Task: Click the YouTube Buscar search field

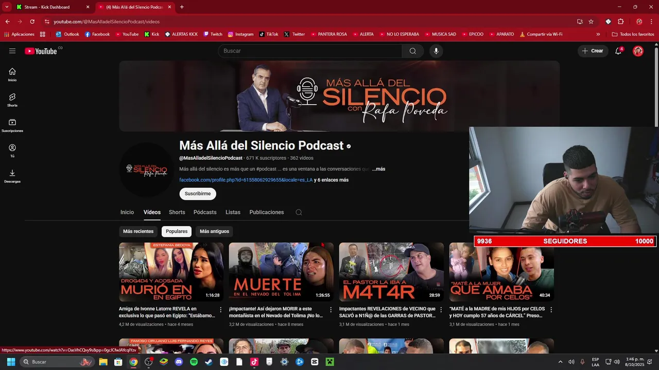Action: point(310,51)
